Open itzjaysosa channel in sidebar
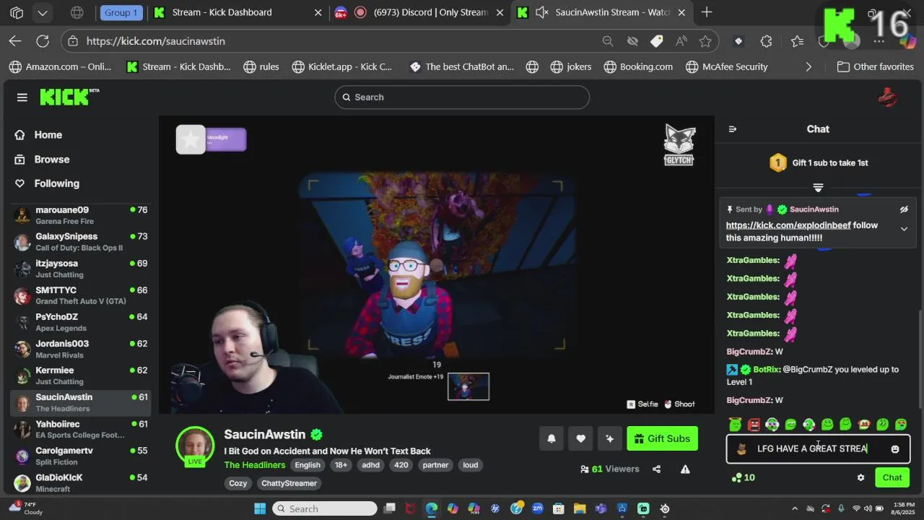Image resolution: width=924 pixels, height=520 pixels. click(x=81, y=269)
